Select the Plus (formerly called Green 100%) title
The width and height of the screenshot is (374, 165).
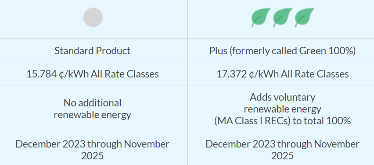pos(282,51)
